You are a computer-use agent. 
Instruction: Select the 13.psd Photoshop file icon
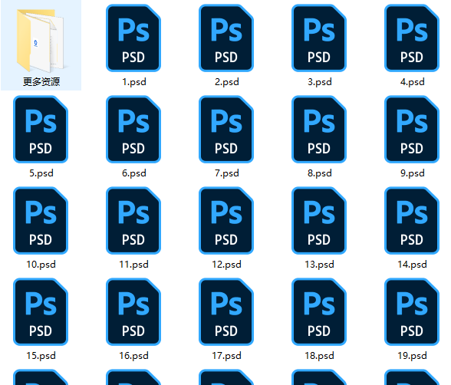point(319,221)
